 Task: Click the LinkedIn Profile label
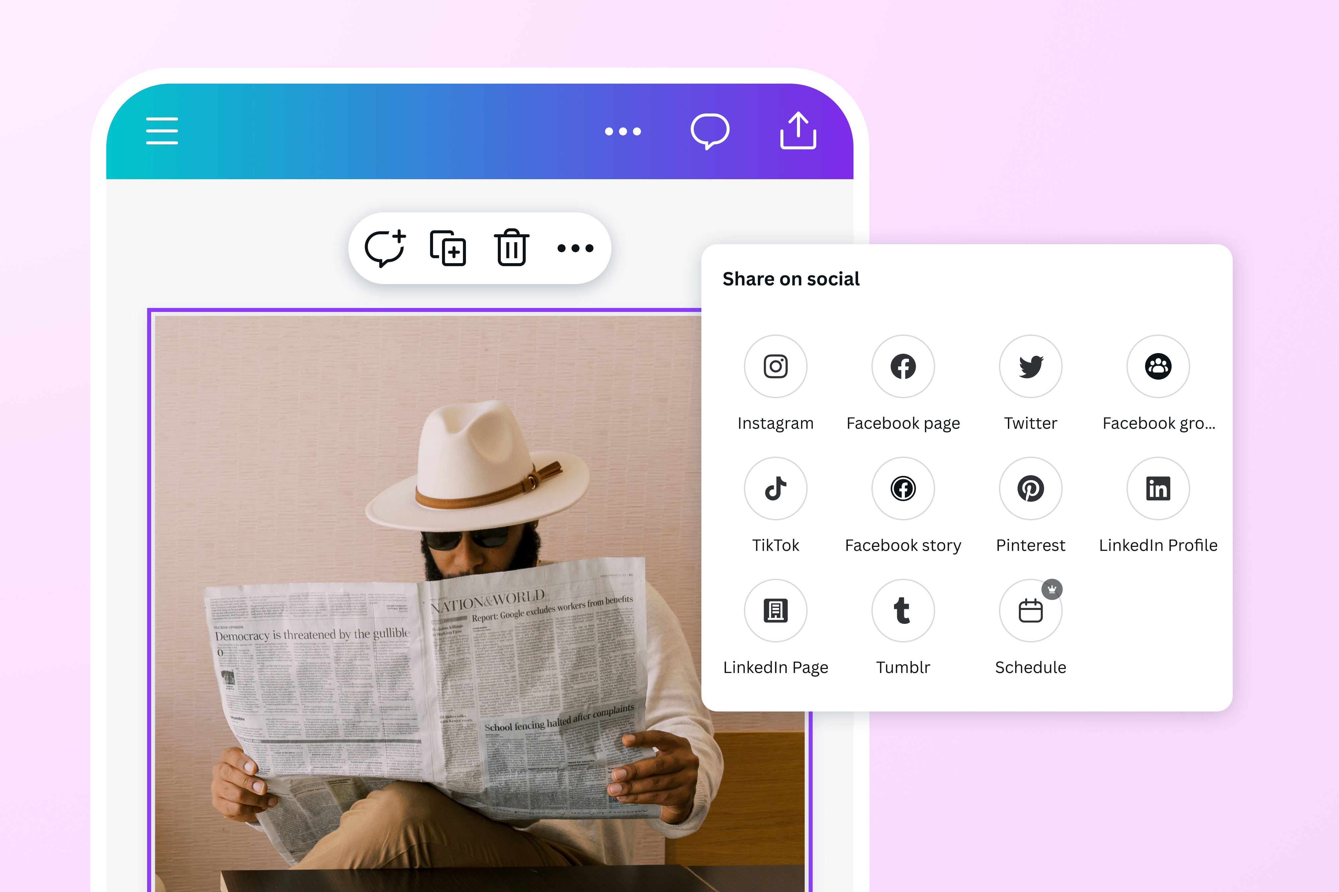pyautogui.click(x=1158, y=545)
